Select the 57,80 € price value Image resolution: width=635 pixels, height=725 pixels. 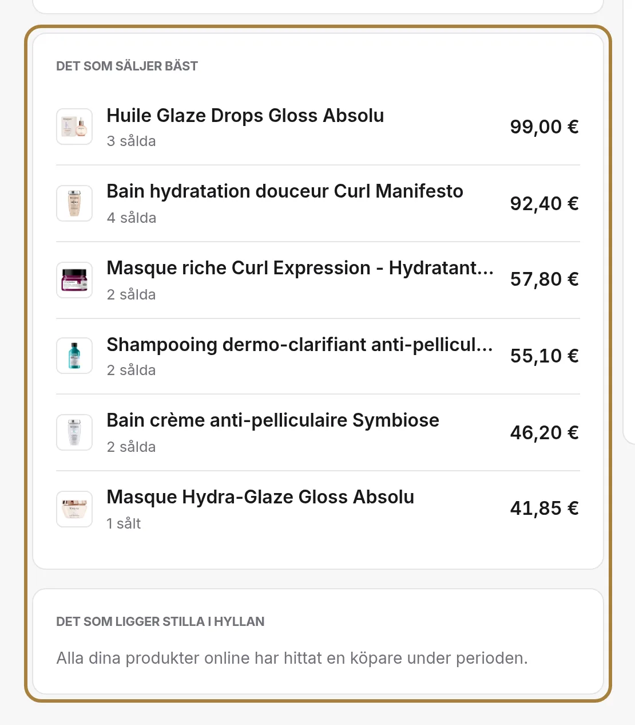pyautogui.click(x=545, y=279)
